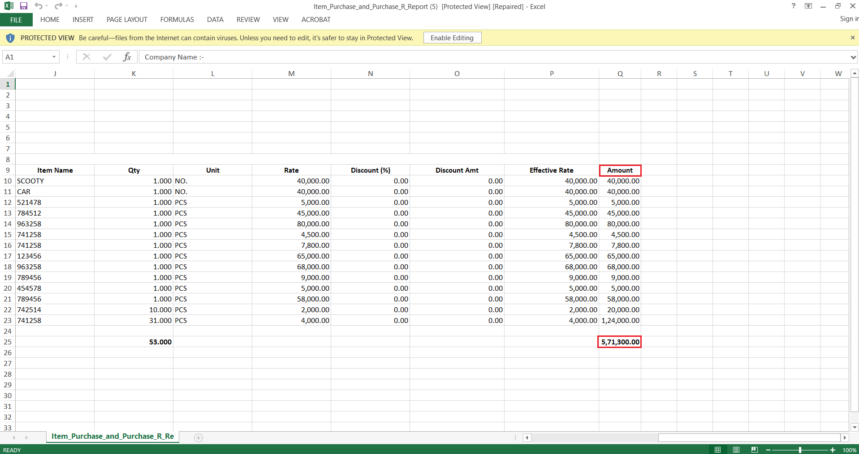Click the 53.000 quantity total cell

(134, 342)
